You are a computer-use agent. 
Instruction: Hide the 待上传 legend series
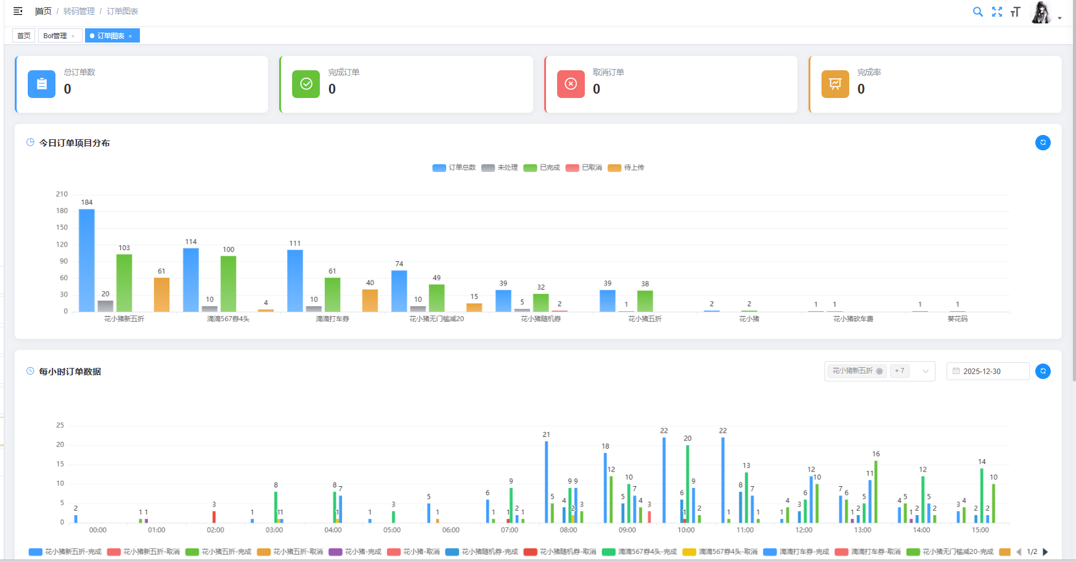pos(626,168)
